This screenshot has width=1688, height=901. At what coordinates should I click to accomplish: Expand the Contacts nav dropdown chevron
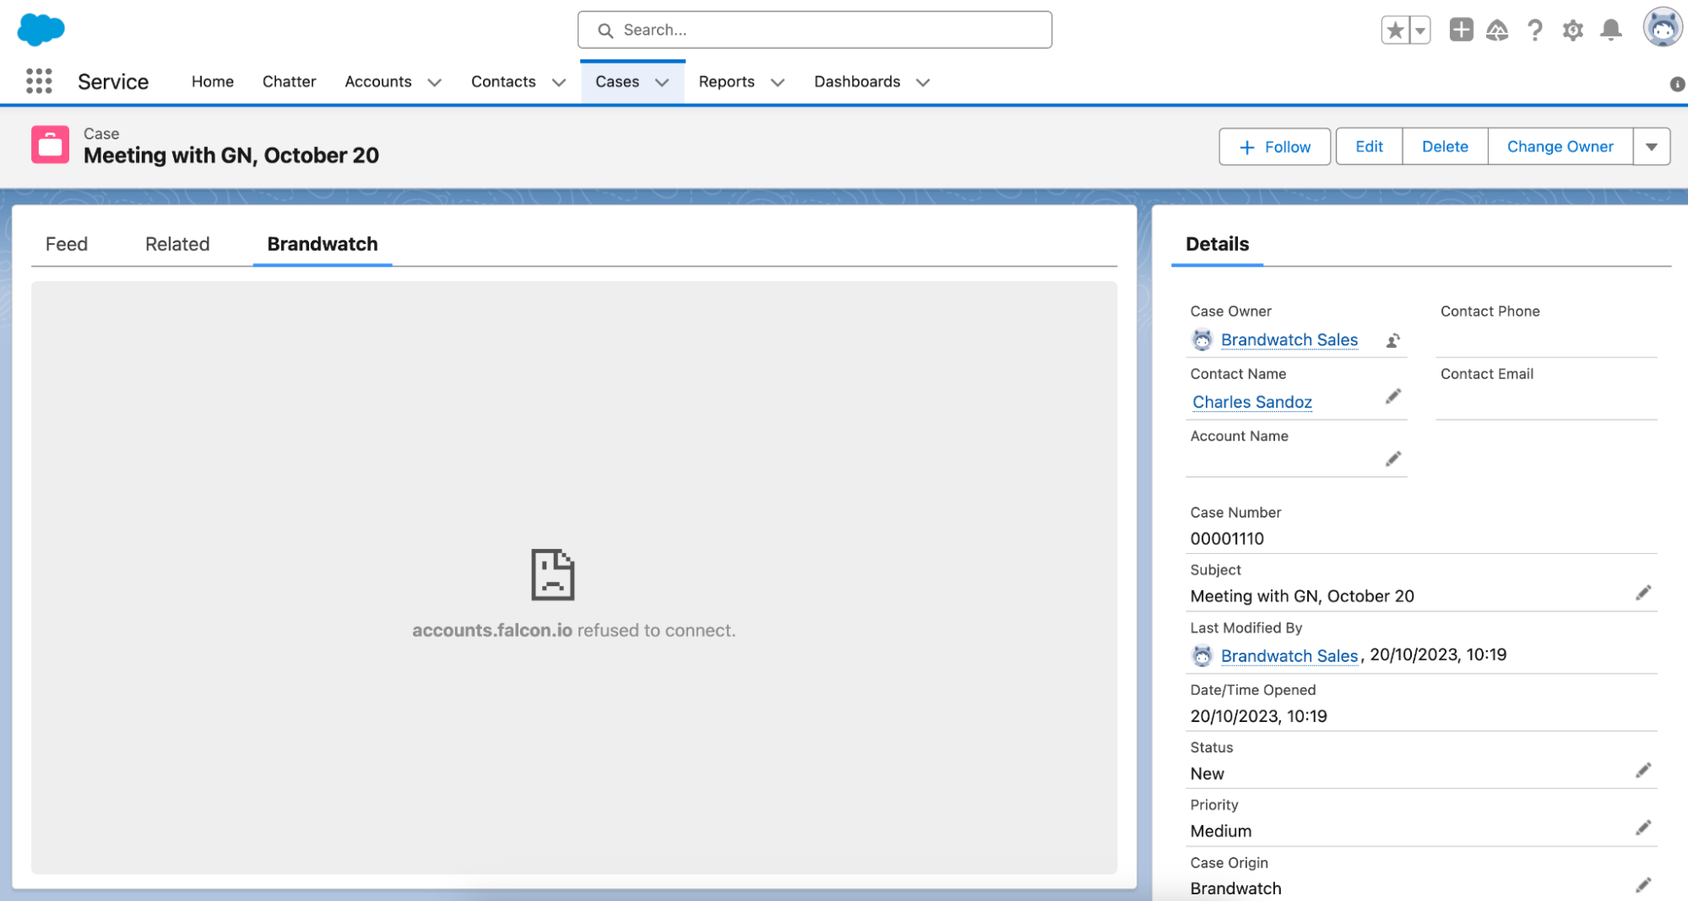[559, 82]
